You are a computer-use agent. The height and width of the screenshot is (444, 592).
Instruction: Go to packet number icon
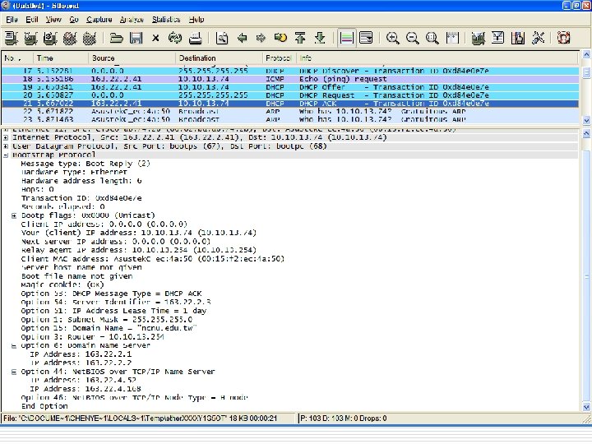280,38
